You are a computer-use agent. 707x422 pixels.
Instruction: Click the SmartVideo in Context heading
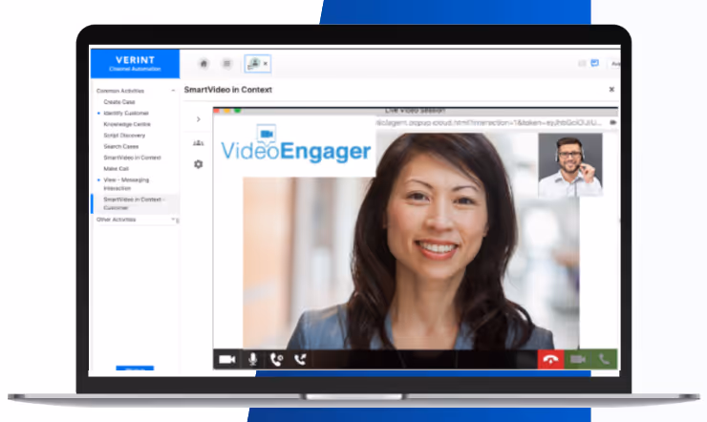(x=227, y=90)
